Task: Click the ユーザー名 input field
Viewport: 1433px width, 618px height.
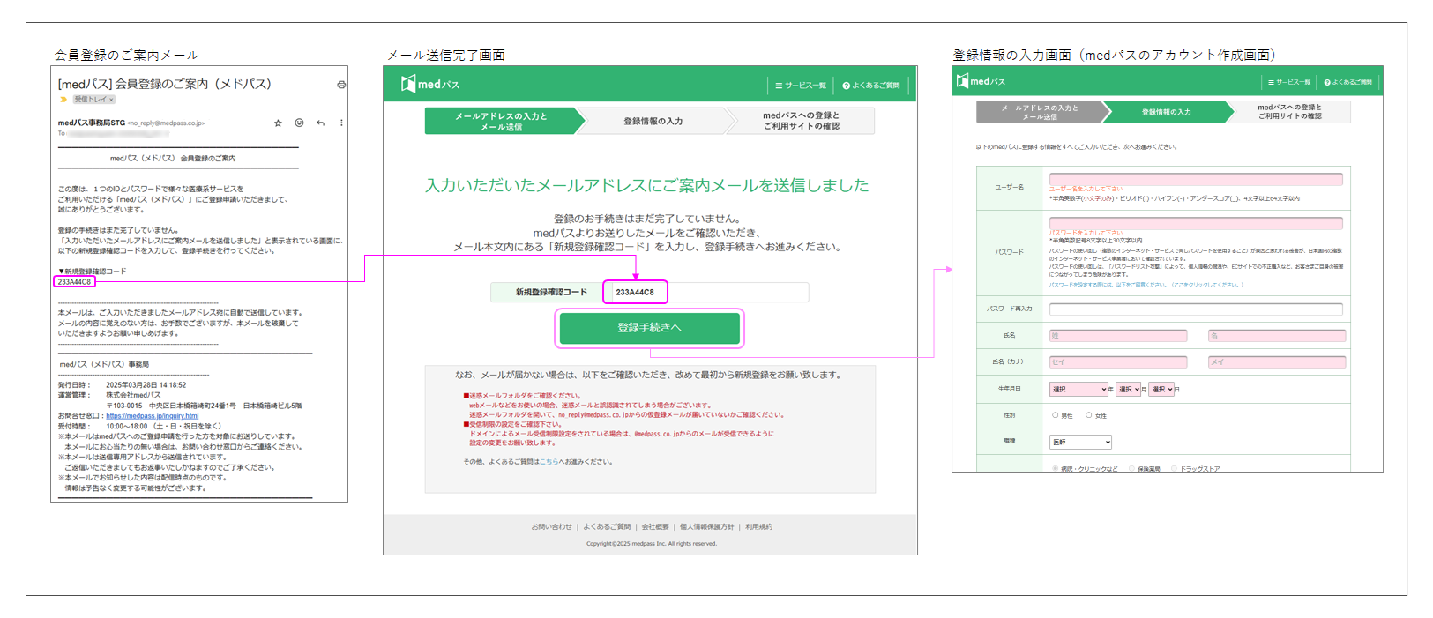Action: (1196, 179)
